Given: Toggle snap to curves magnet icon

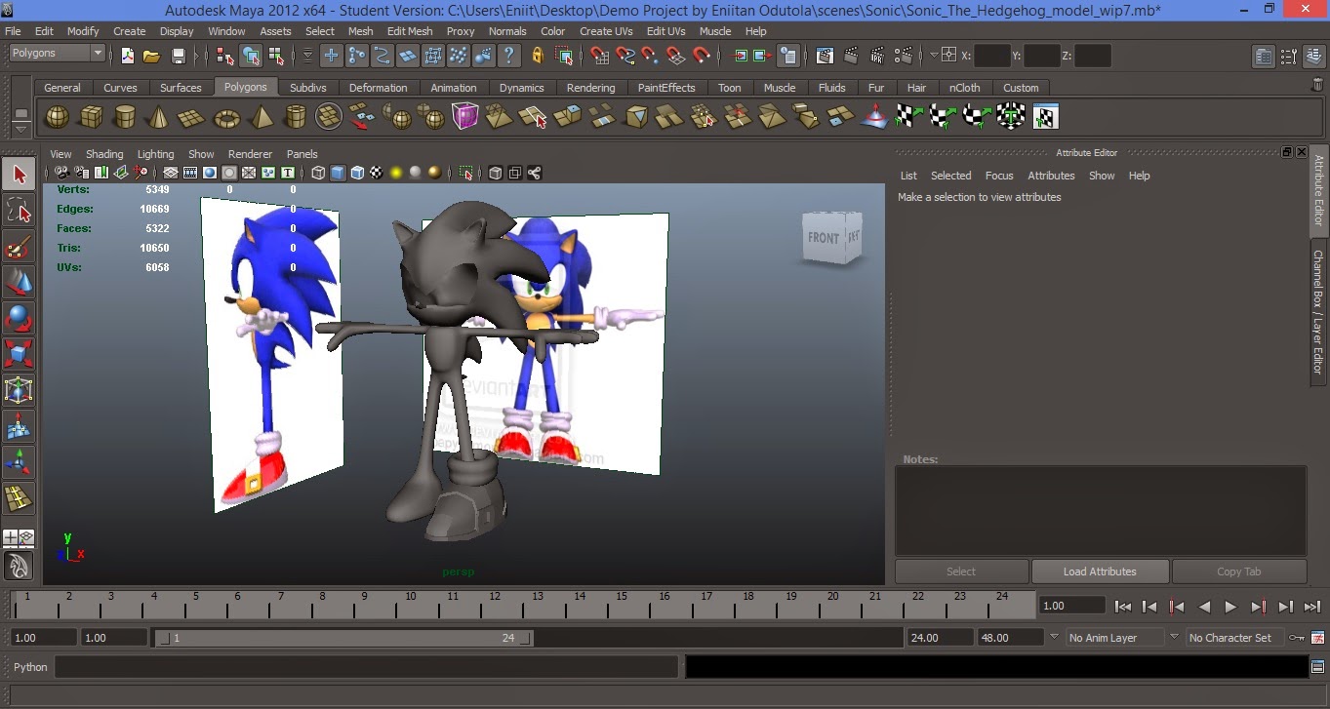Looking at the screenshot, I should pyautogui.click(x=625, y=56).
